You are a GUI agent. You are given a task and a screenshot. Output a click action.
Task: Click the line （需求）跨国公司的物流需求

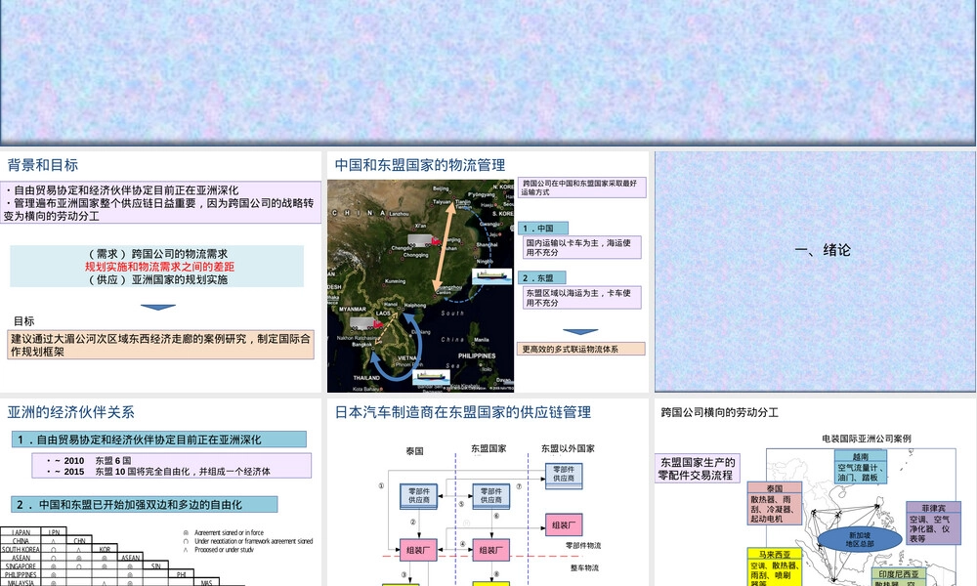click(x=158, y=254)
